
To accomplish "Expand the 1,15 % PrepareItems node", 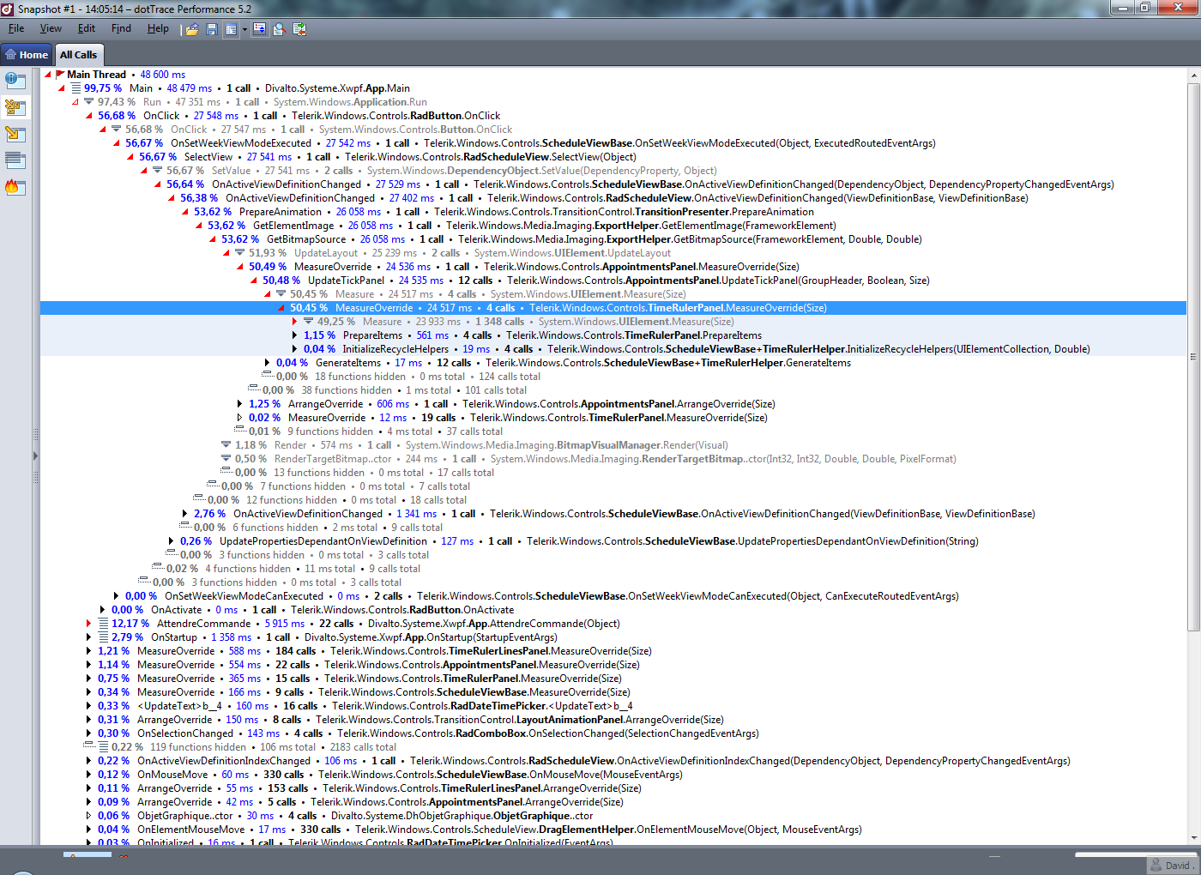I will point(295,335).
